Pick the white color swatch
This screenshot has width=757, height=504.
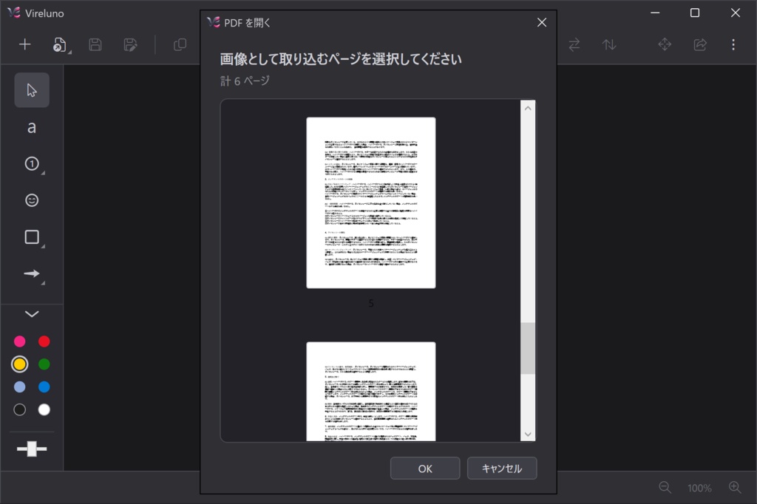(x=44, y=409)
